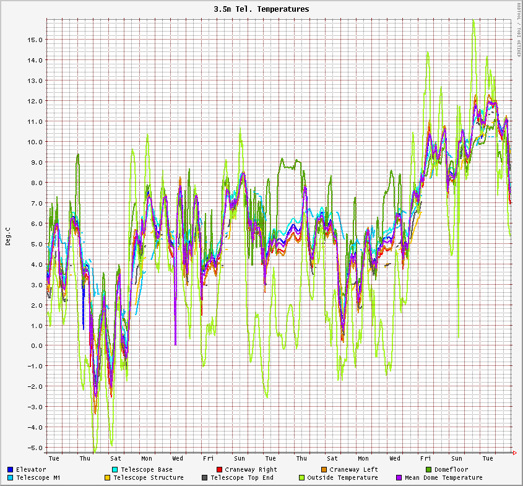Click the purple Mean Dome Temperature swatch

pyautogui.click(x=399, y=478)
